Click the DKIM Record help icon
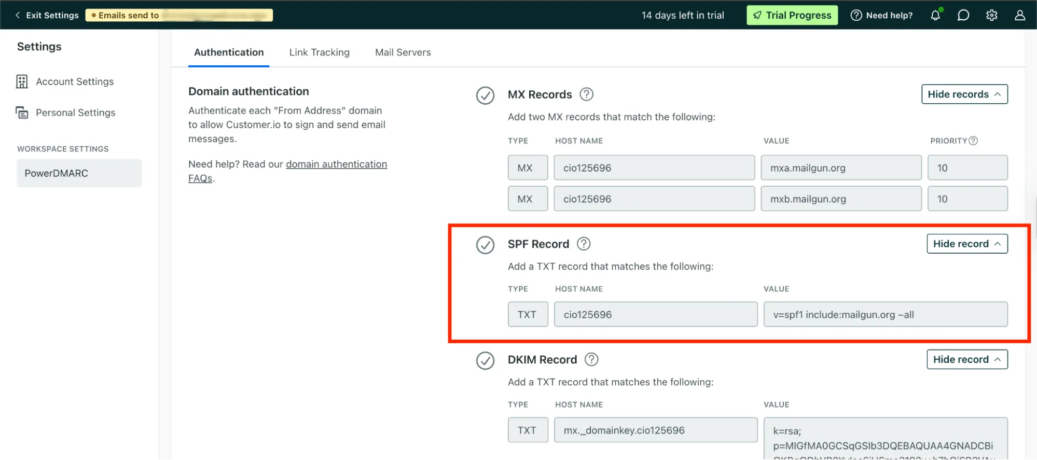This screenshot has width=1037, height=460. tap(591, 359)
